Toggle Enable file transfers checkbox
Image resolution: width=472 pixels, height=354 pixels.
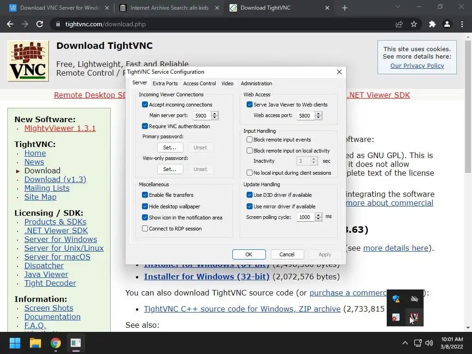pyautogui.click(x=145, y=195)
